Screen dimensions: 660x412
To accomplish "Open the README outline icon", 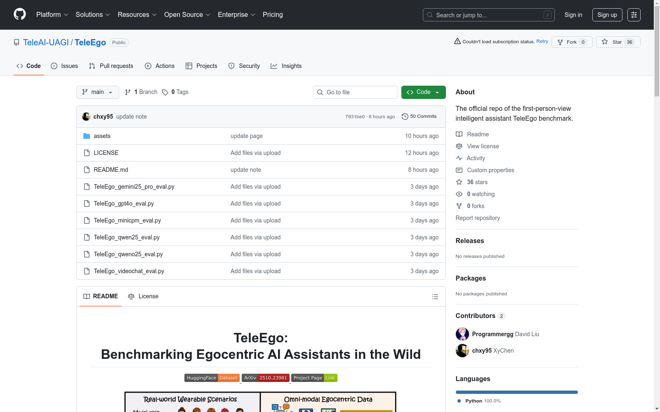I will [435, 297].
